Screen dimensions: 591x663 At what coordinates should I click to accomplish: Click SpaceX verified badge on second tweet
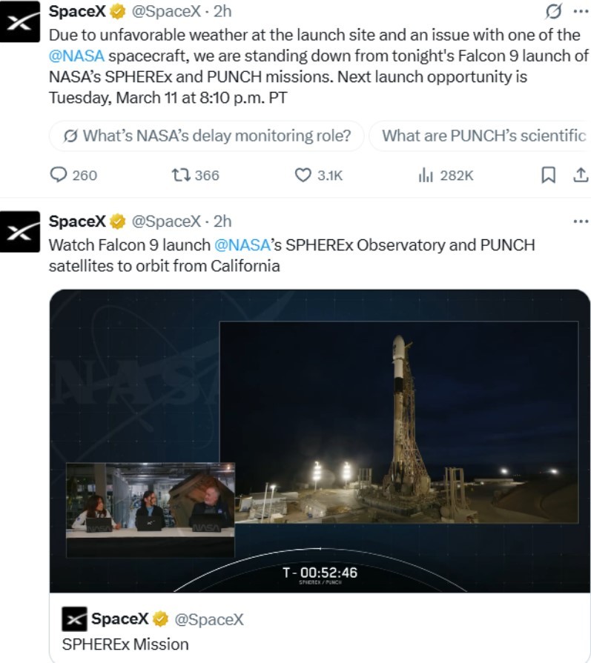click(118, 221)
